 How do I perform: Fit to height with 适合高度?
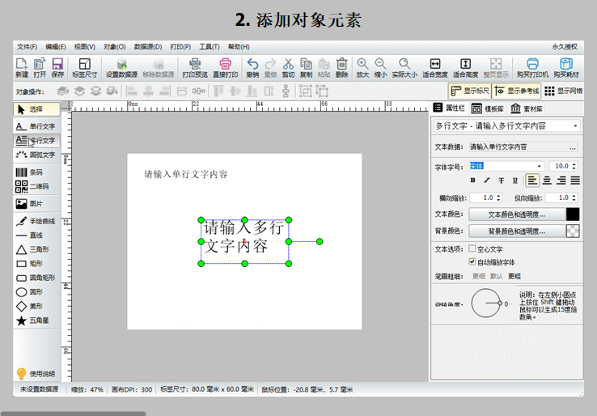pyautogui.click(x=465, y=67)
